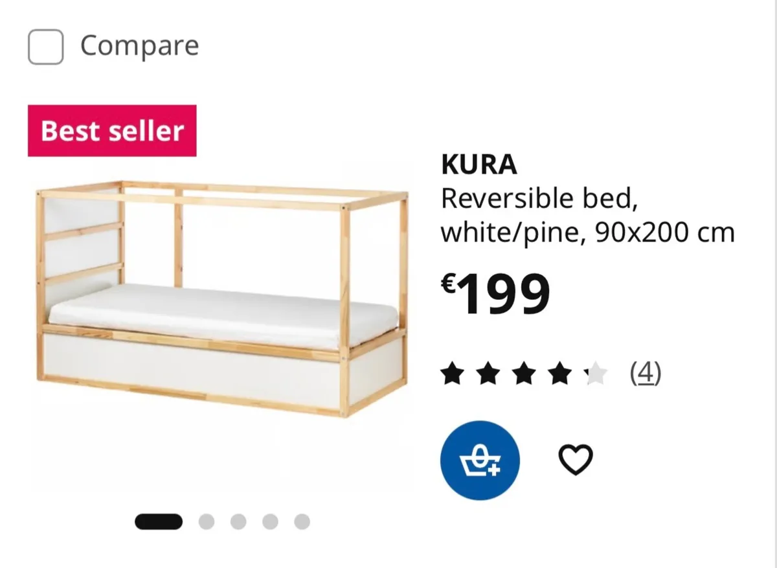777x568 pixels.
Task: Open the (4) reviews link
Action: pos(646,372)
